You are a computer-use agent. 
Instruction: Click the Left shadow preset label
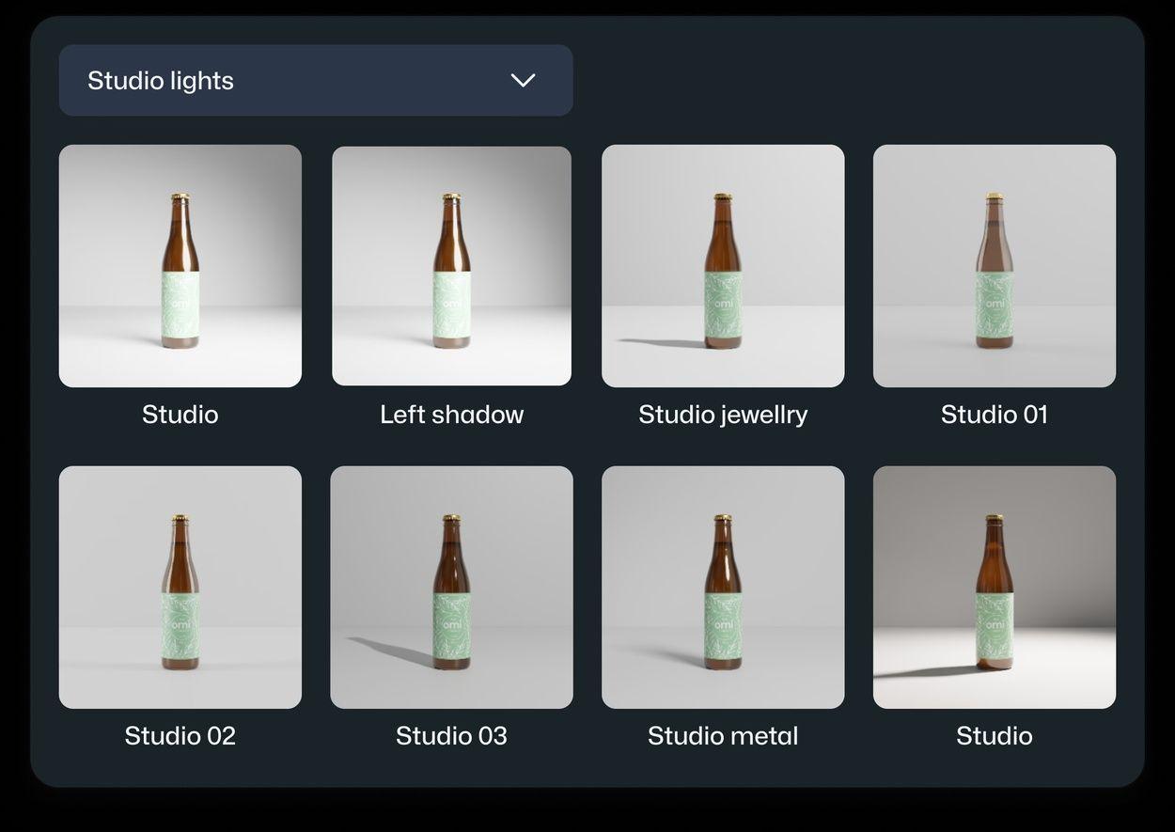point(451,414)
